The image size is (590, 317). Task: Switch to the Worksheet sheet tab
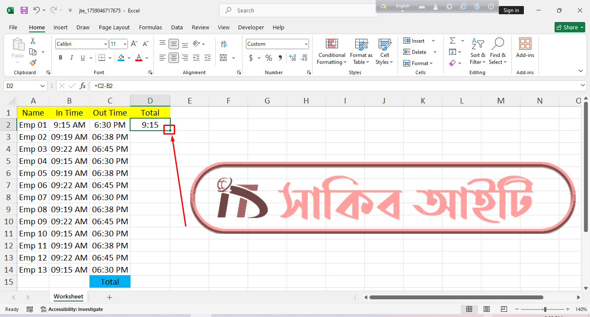pyautogui.click(x=68, y=297)
